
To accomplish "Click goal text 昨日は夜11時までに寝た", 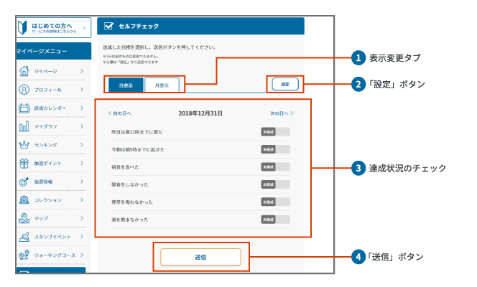I will click(137, 132).
